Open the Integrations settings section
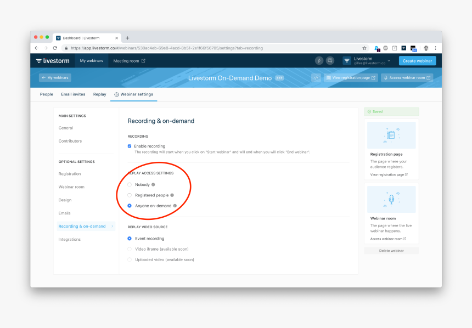This screenshot has width=472, height=328. pyautogui.click(x=70, y=239)
